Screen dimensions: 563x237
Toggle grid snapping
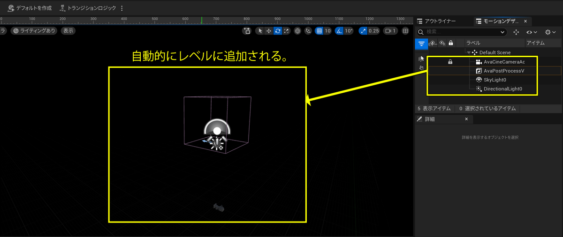(319, 31)
